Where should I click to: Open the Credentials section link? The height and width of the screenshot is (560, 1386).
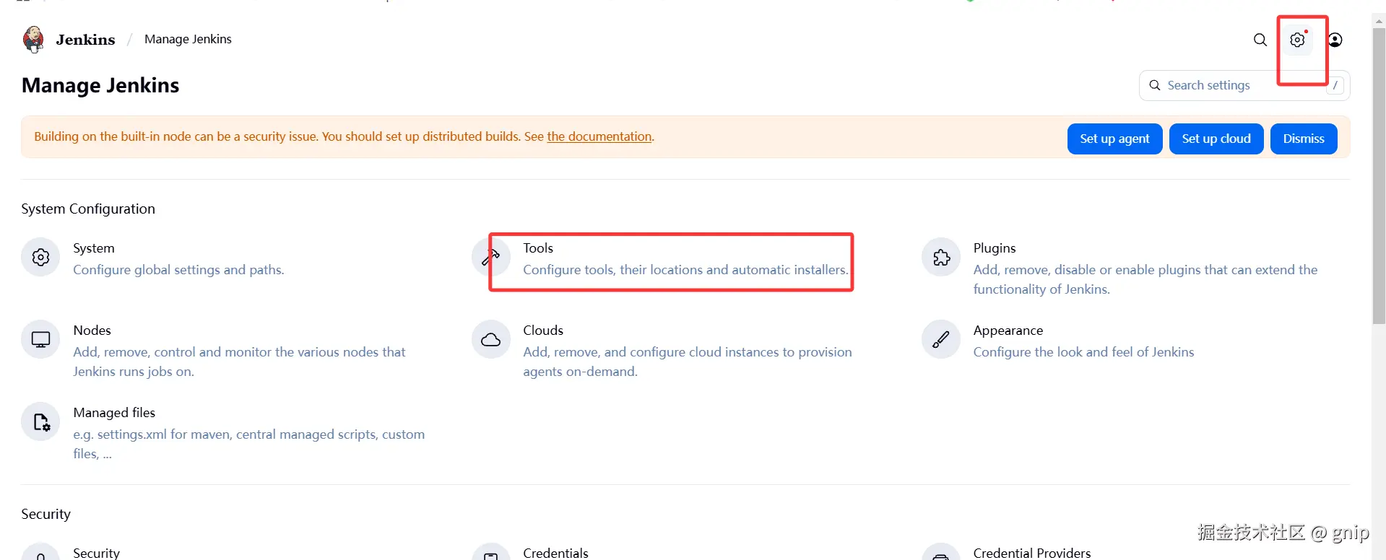(x=555, y=553)
